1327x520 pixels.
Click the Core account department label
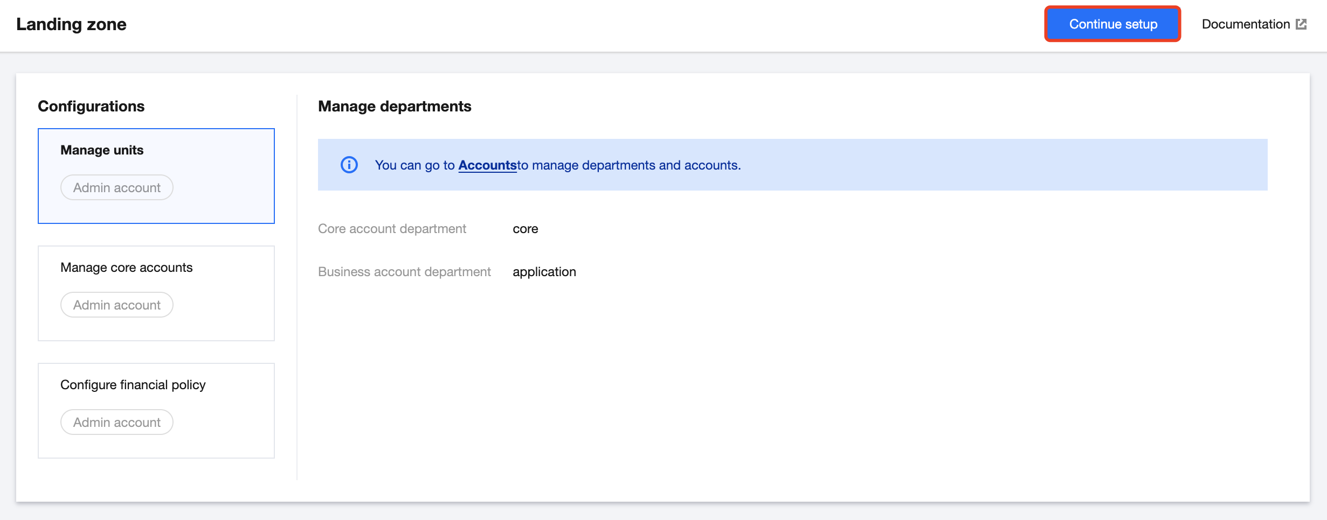[x=392, y=229]
